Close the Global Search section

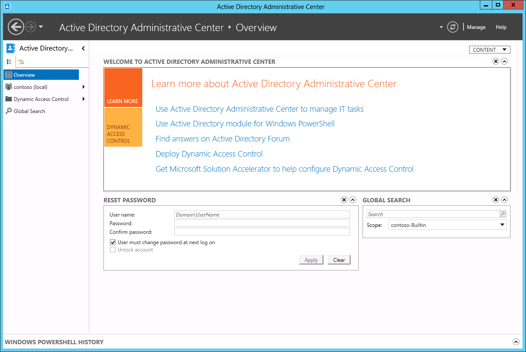(x=496, y=200)
